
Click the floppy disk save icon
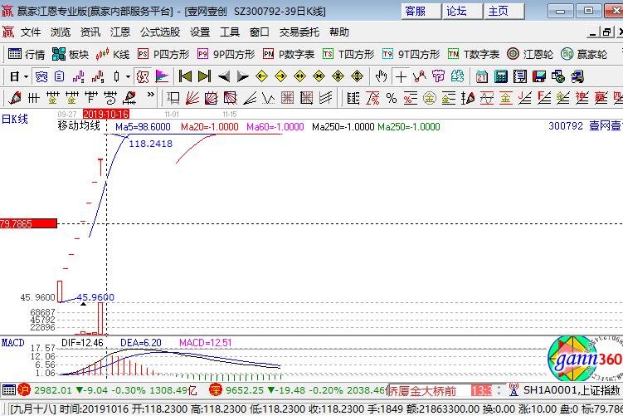pos(538,76)
